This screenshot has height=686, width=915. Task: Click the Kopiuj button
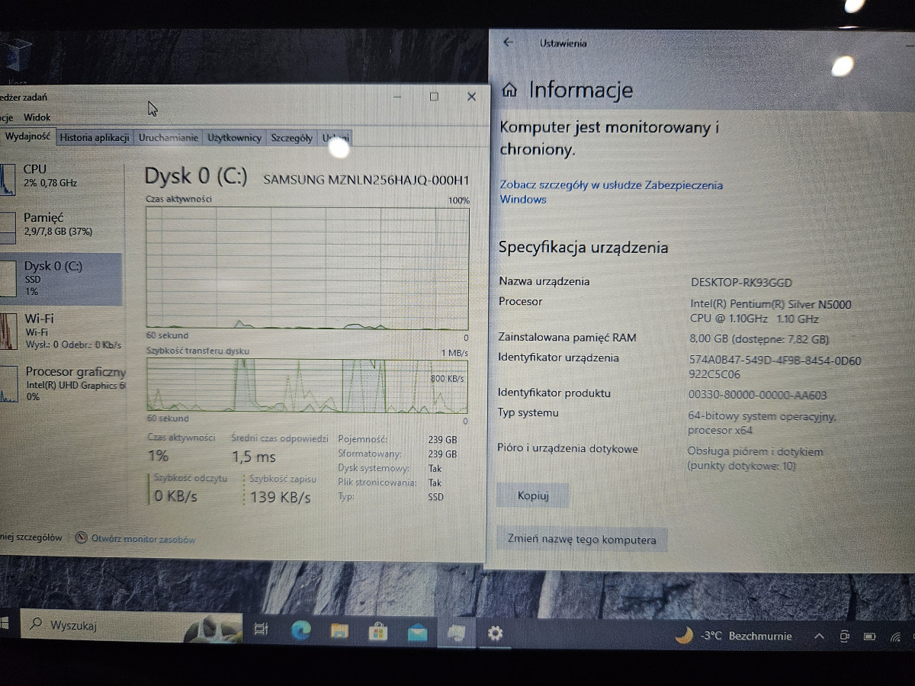tap(533, 495)
